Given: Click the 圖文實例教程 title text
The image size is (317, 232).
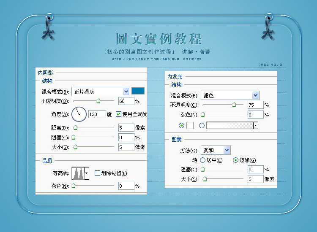Looking at the screenshot, I should tap(159, 39).
